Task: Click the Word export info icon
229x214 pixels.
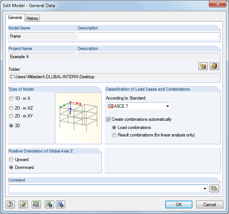Action: pyautogui.click(x=60, y=204)
